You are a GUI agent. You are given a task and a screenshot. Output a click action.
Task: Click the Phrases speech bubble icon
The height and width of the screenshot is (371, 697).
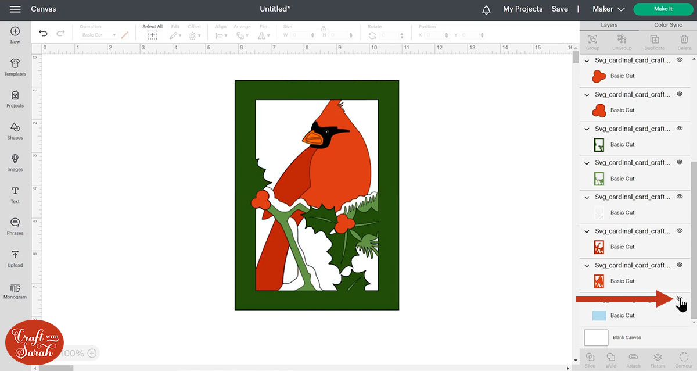coord(15,226)
